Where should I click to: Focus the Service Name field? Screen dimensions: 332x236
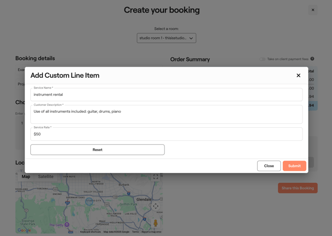(x=166, y=95)
